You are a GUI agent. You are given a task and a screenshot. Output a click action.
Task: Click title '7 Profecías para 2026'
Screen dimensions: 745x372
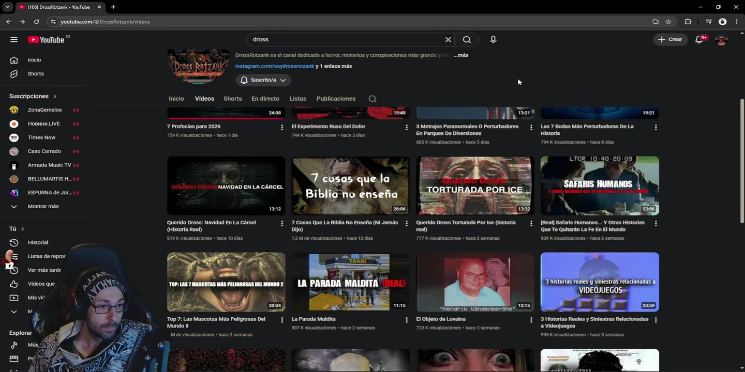click(x=193, y=127)
